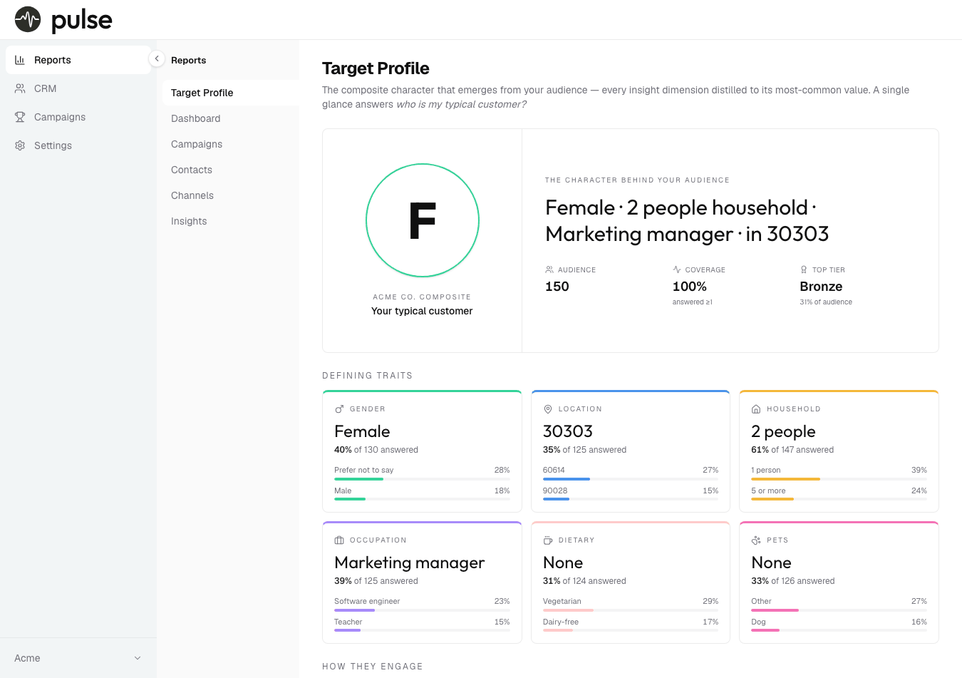Click the 5 or more progress bar

point(839,499)
